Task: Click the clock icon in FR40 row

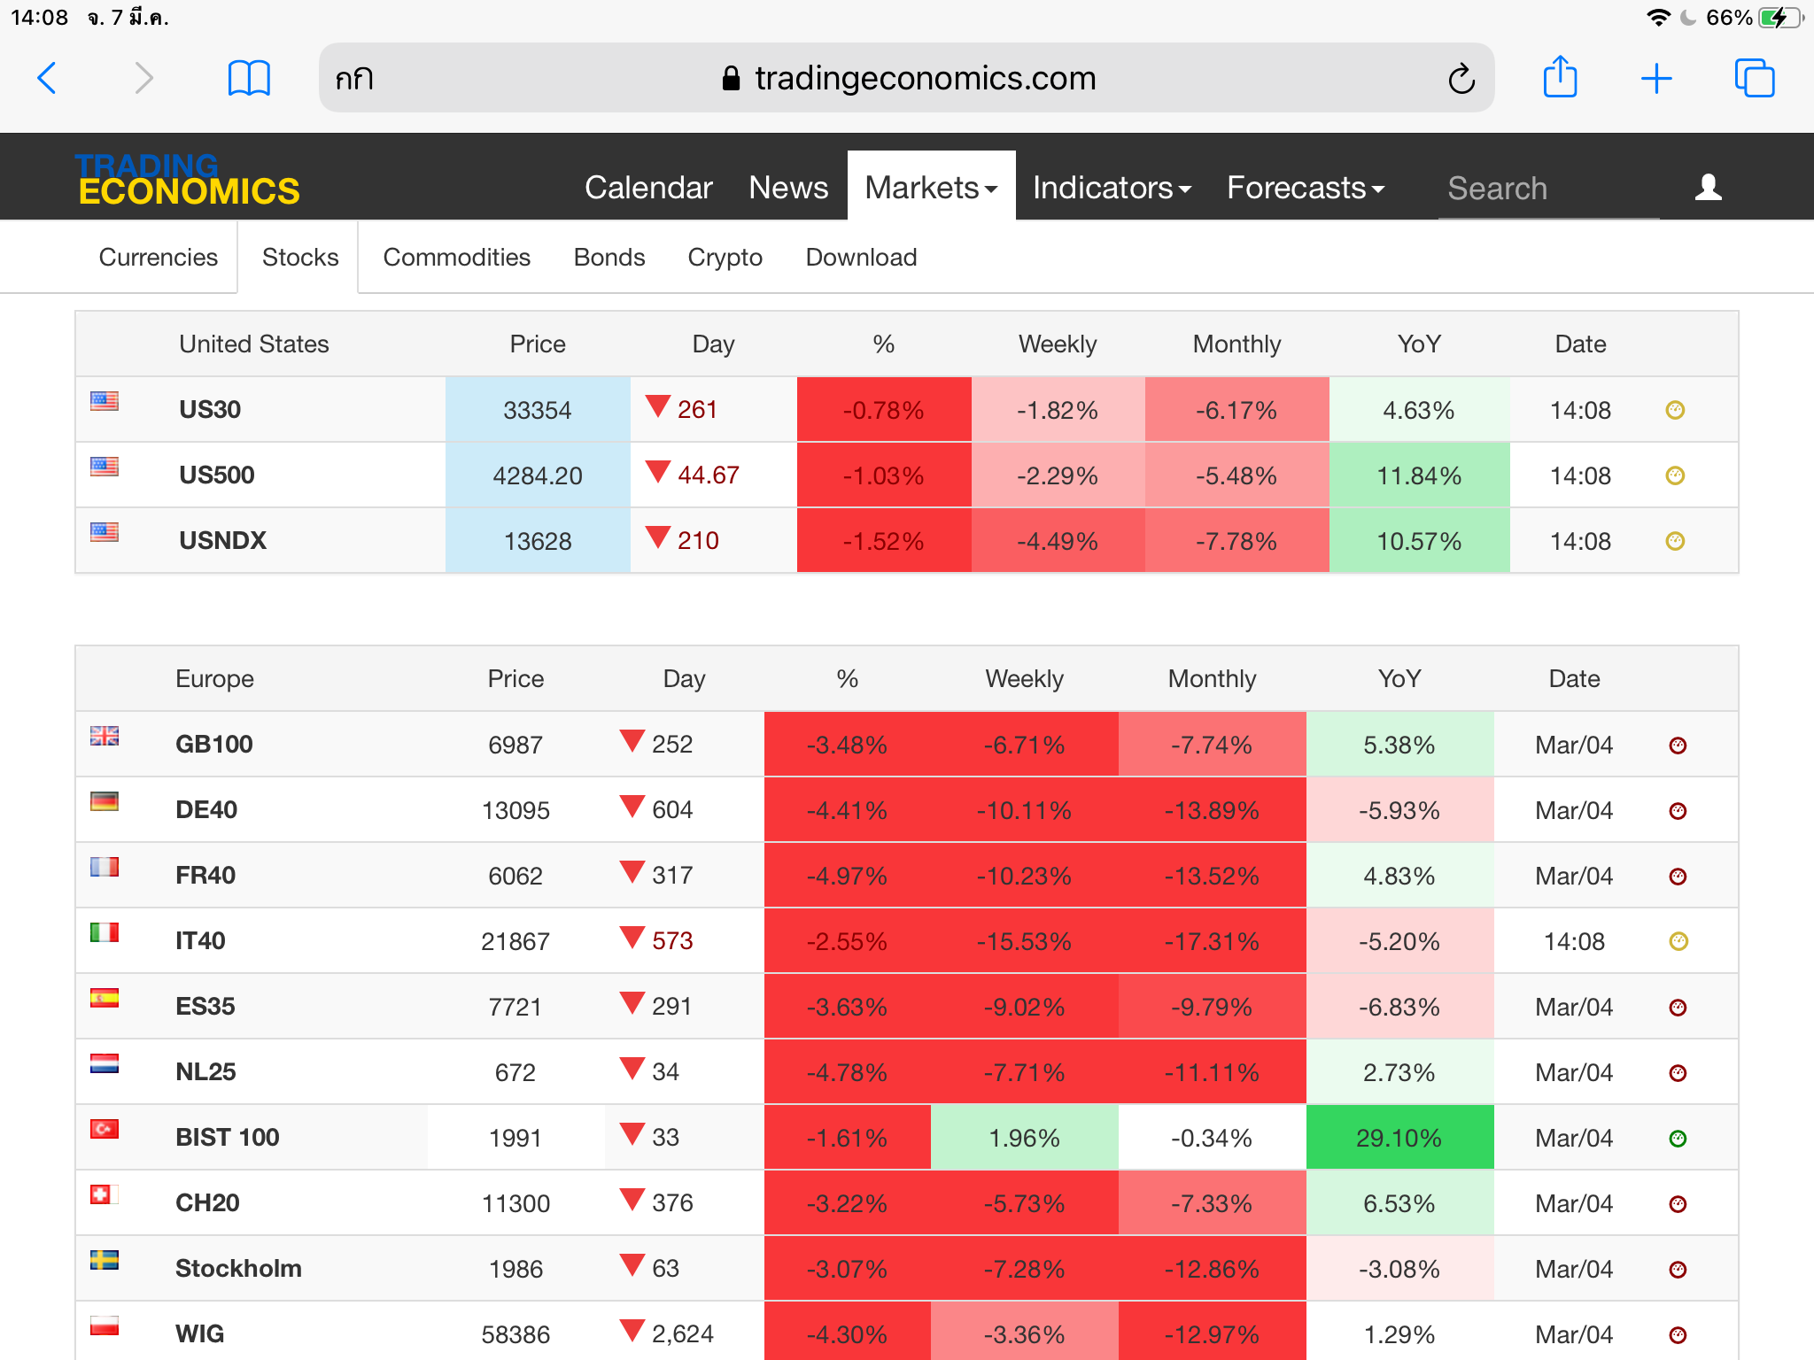Action: [x=1677, y=877]
